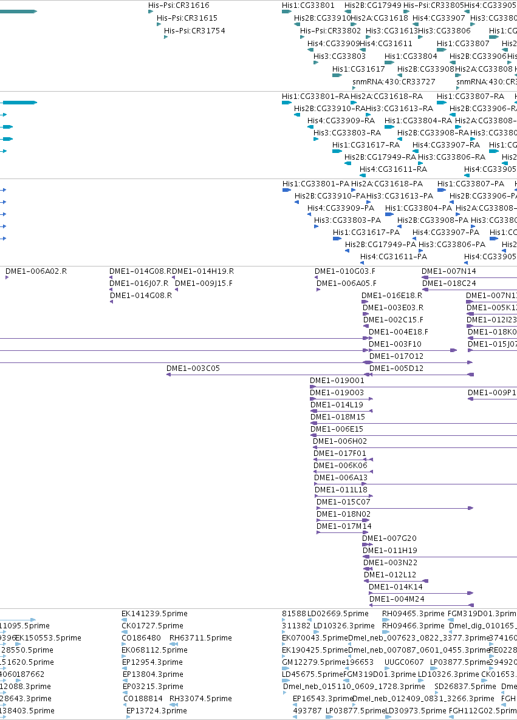The image size is (517, 720).
Task: Open BAC end DME1-016E18.R
Action: pyautogui.click(x=391, y=296)
